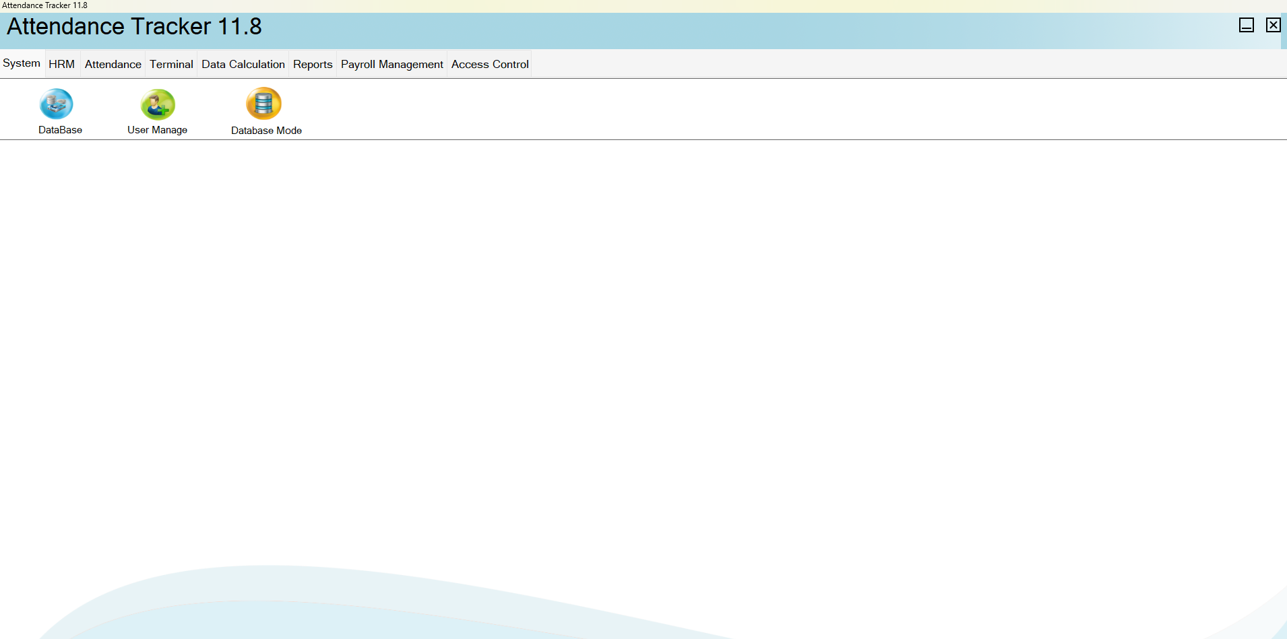The image size is (1287, 639).
Task: Open the Attendance tab
Action: coord(113,64)
